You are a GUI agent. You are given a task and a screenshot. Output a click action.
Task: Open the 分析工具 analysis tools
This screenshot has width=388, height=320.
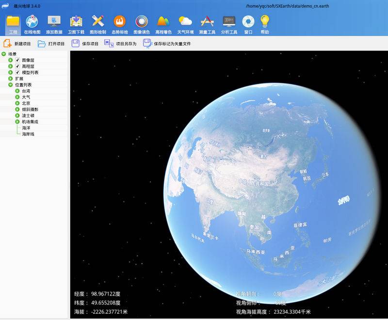pyautogui.click(x=229, y=24)
